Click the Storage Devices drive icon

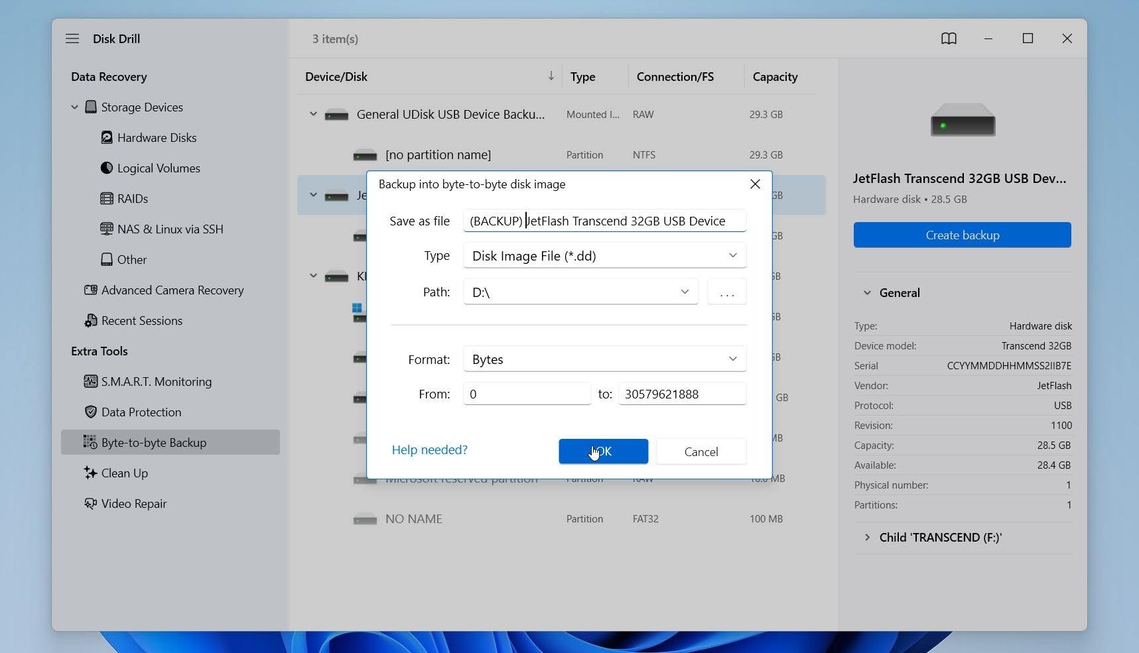coord(91,107)
